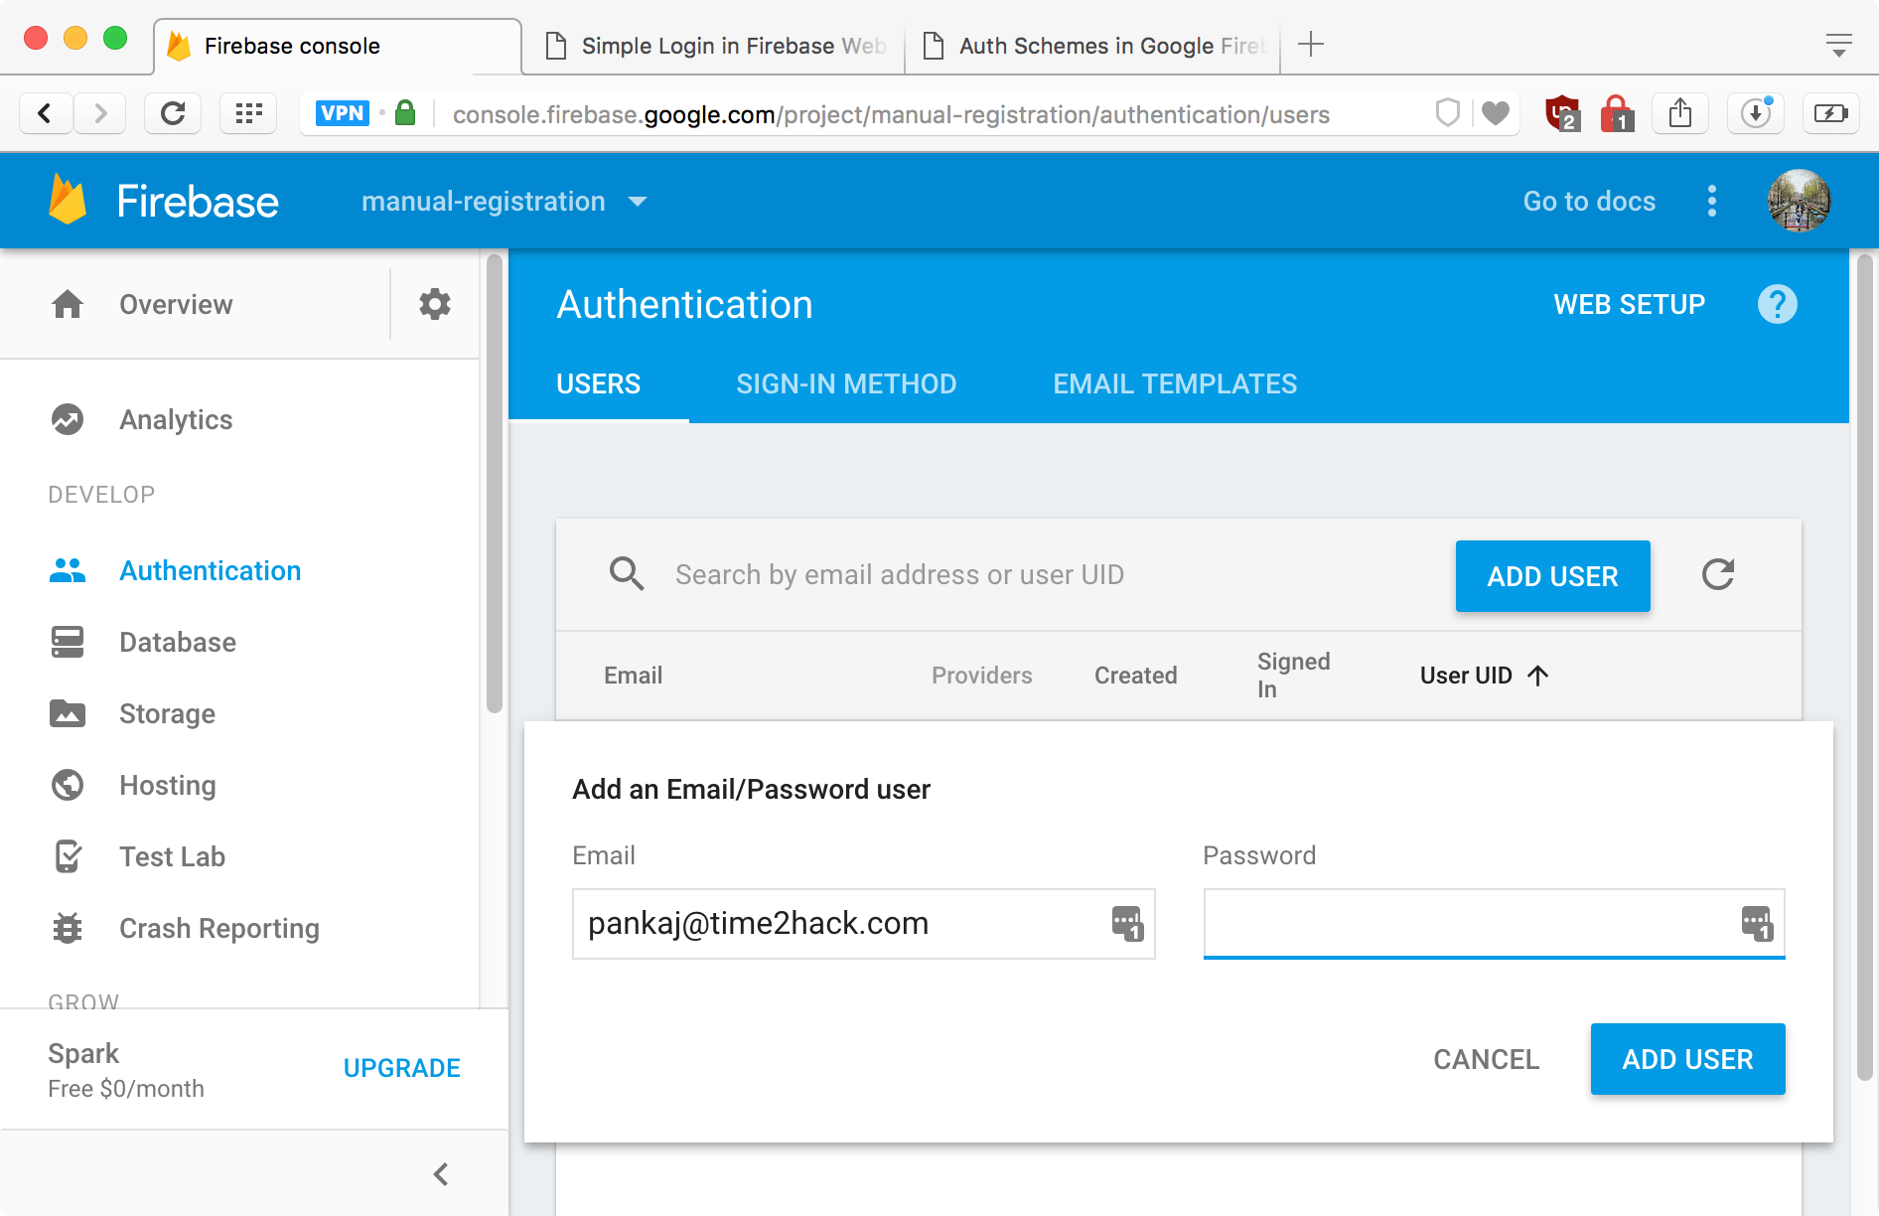
Task: Open Database in the sidebar
Action: pyautogui.click(x=178, y=642)
